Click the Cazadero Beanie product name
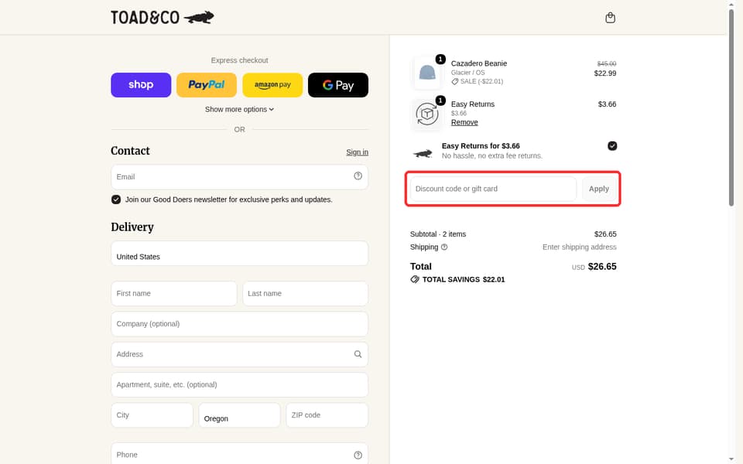 [x=478, y=63]
